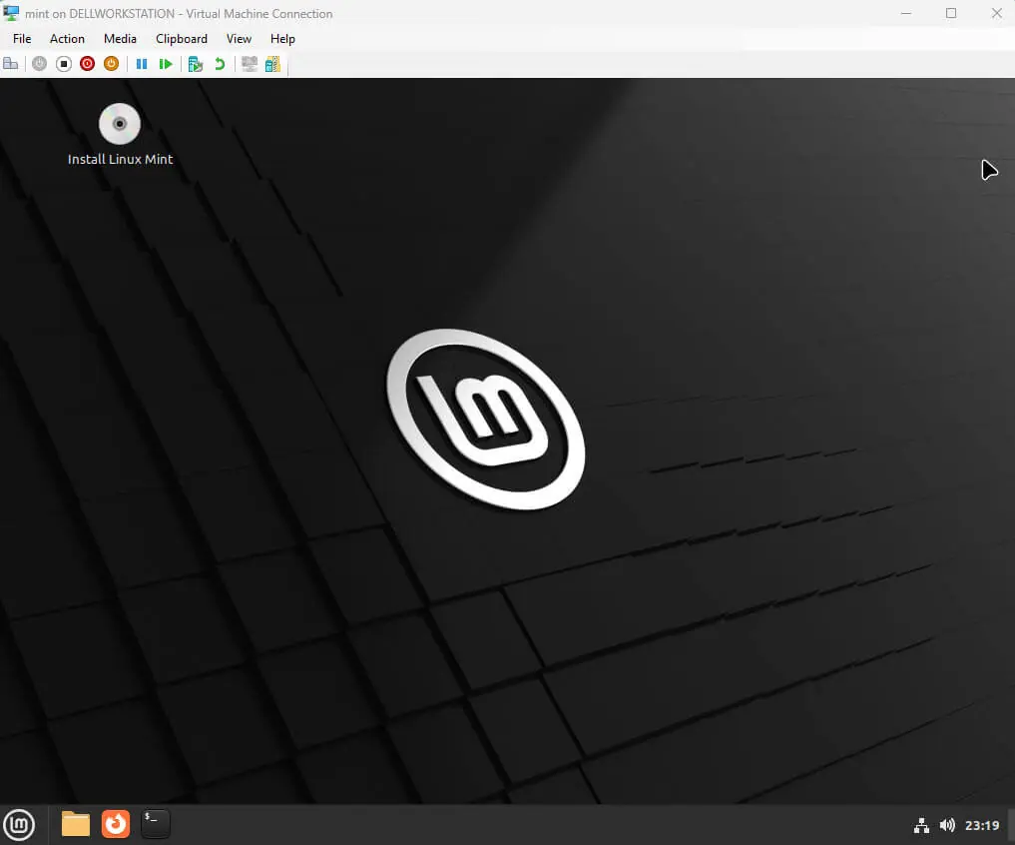Click the Enhanced Session toolbar icon
Viewport: 1015px width, 845px height.
coord(250,64)
